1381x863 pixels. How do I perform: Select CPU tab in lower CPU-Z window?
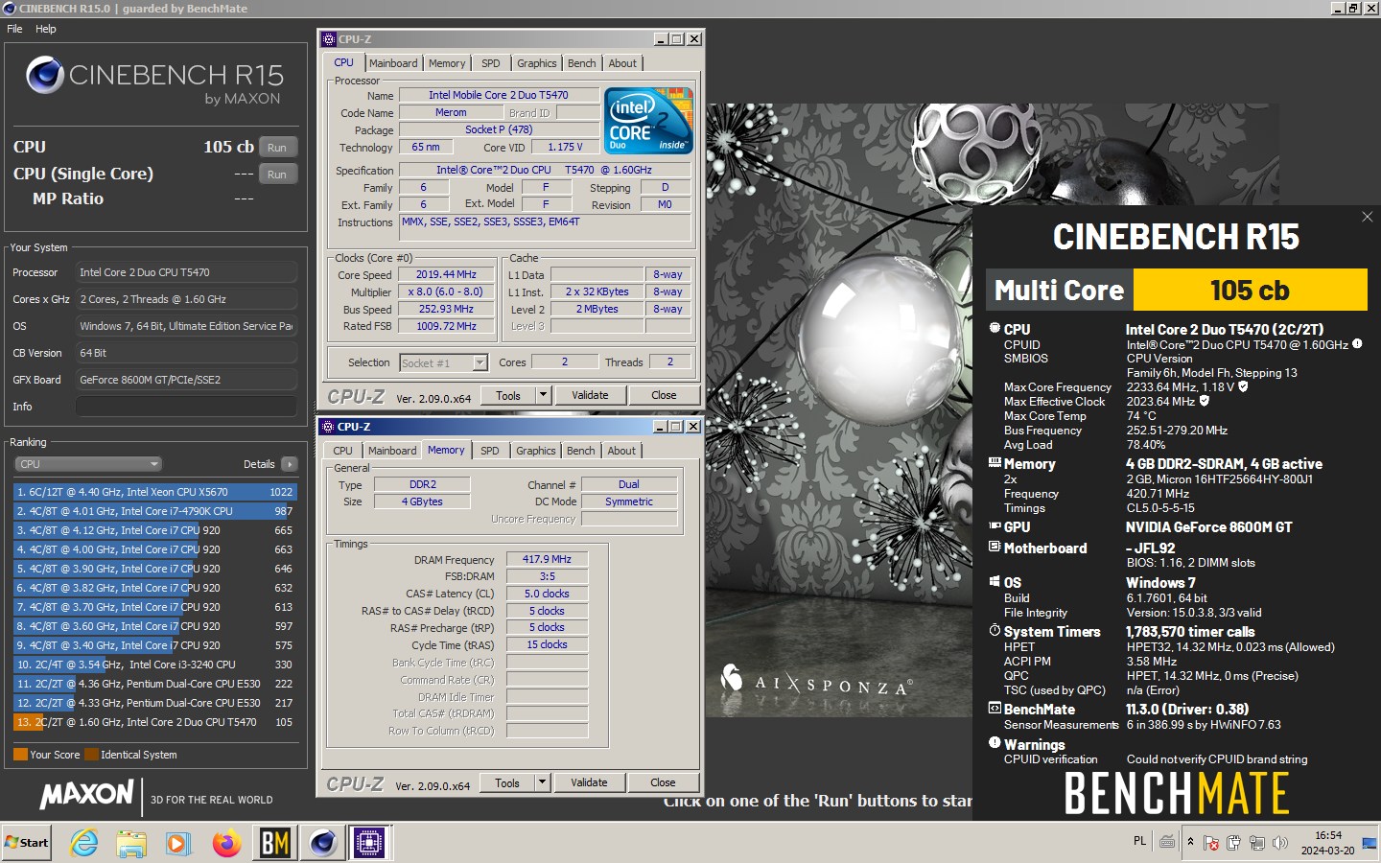(x=343, y=451)
